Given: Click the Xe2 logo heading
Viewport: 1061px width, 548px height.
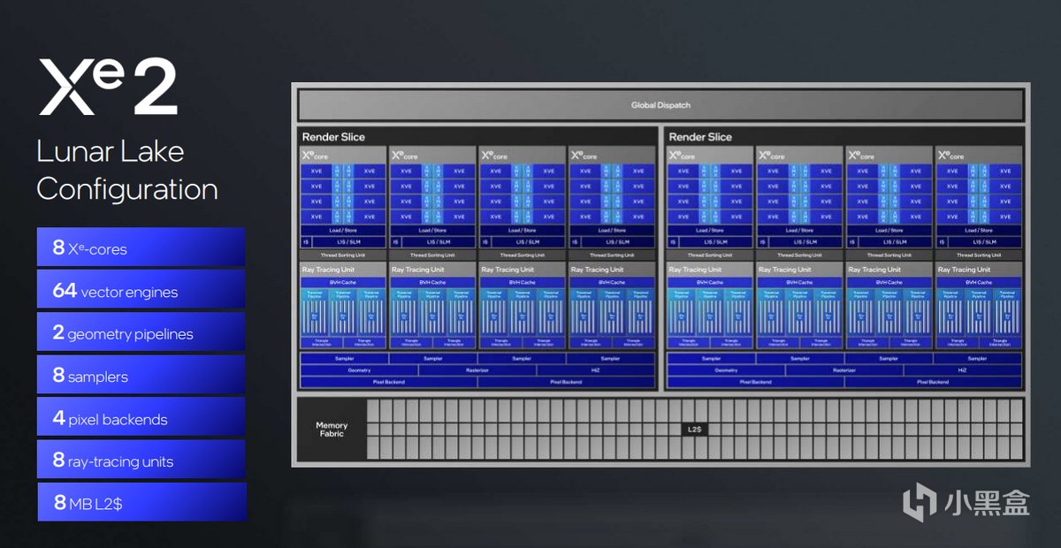Looking at the screenshot, I should pos(107,88).
